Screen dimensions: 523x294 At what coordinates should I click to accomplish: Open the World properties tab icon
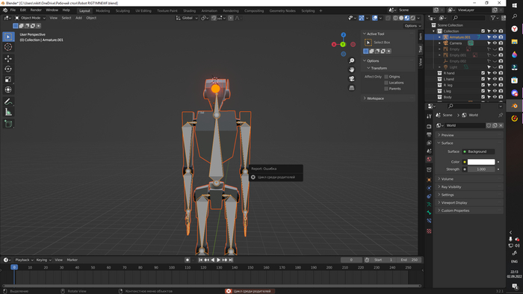(429, 159)
